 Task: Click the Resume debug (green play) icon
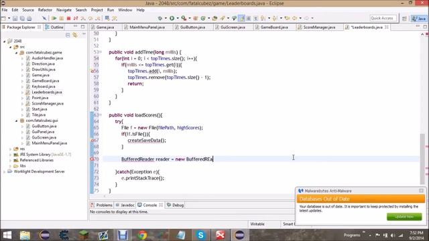[x=54, y=18]
